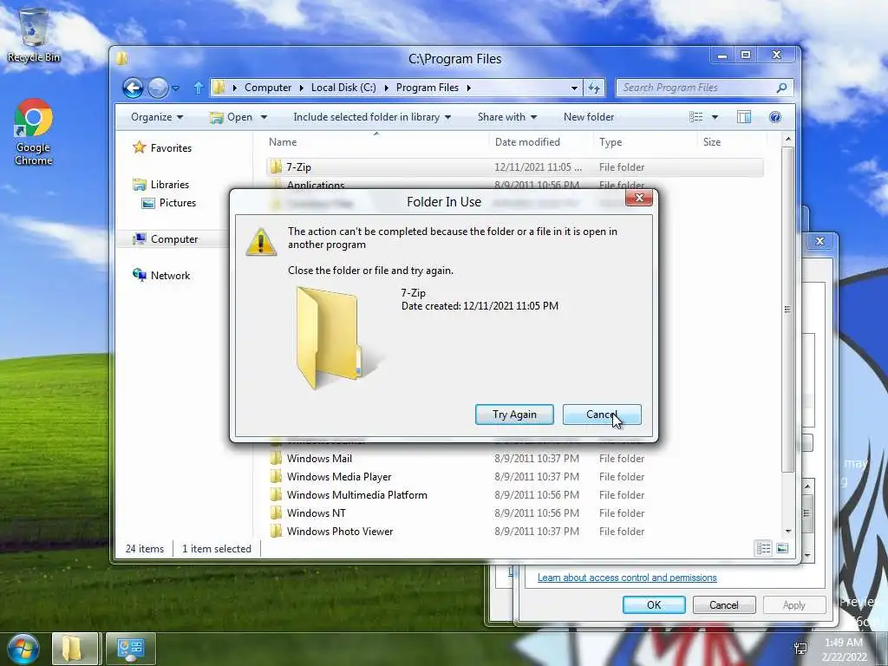Screen dimensions: 888x666
Task: Click the File Explorer taskbar icon
Action: click(x=75, y=649)
